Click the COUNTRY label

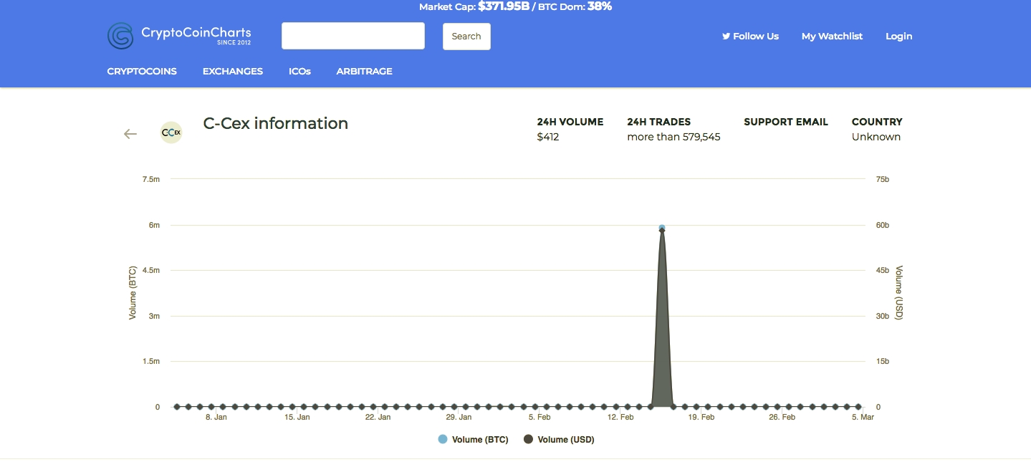click(877, 122)
